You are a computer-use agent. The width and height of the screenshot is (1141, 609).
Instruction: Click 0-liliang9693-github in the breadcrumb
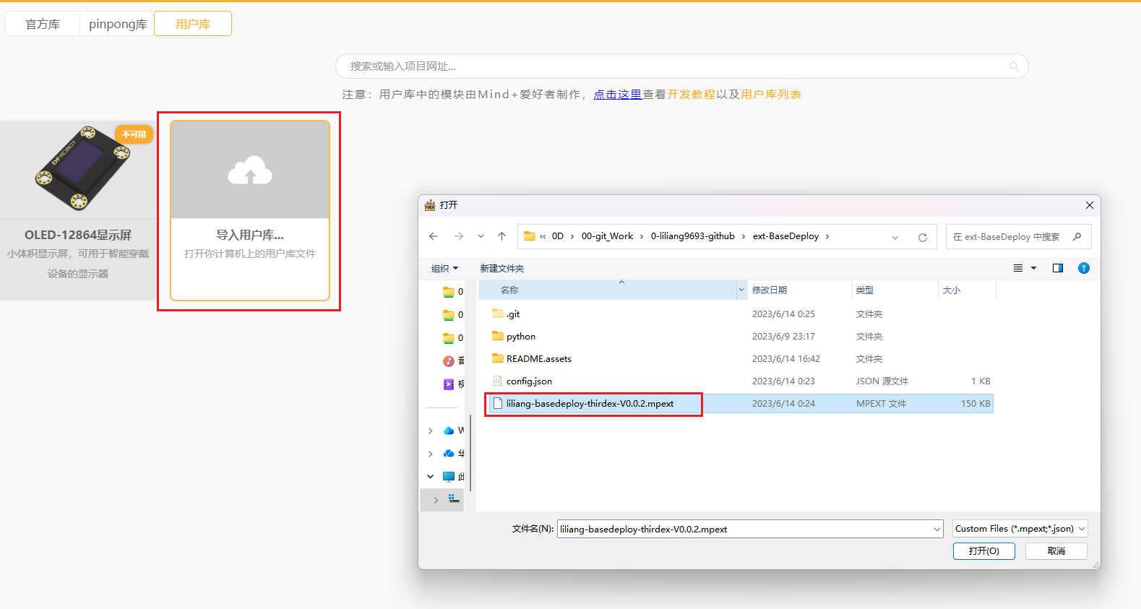pos(692,236)
